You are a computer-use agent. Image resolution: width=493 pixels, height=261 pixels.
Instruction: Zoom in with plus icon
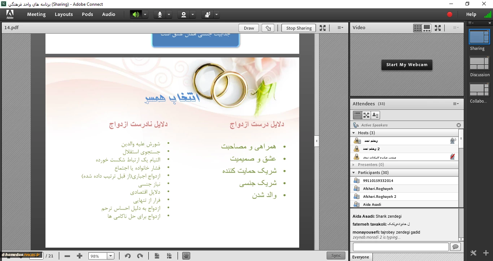click(x=80, y=256)
